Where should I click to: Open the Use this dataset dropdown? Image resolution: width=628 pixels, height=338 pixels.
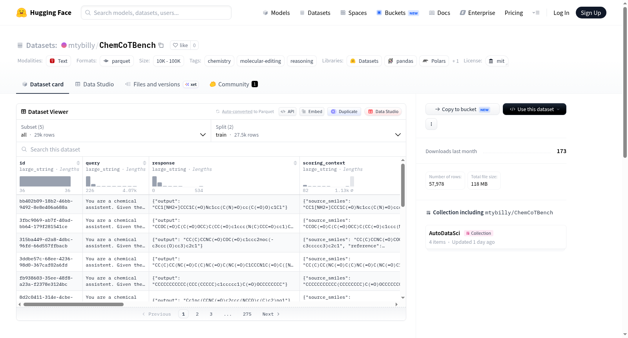535,109
